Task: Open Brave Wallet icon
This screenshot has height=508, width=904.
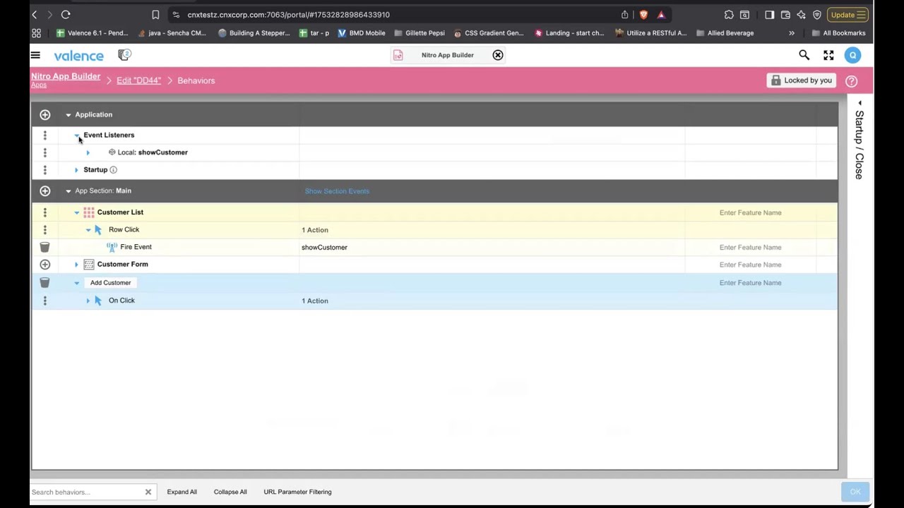Action: [785, 14]
